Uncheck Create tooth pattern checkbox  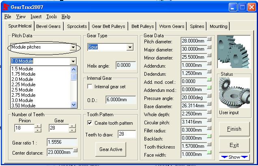(x=90, y=123)
